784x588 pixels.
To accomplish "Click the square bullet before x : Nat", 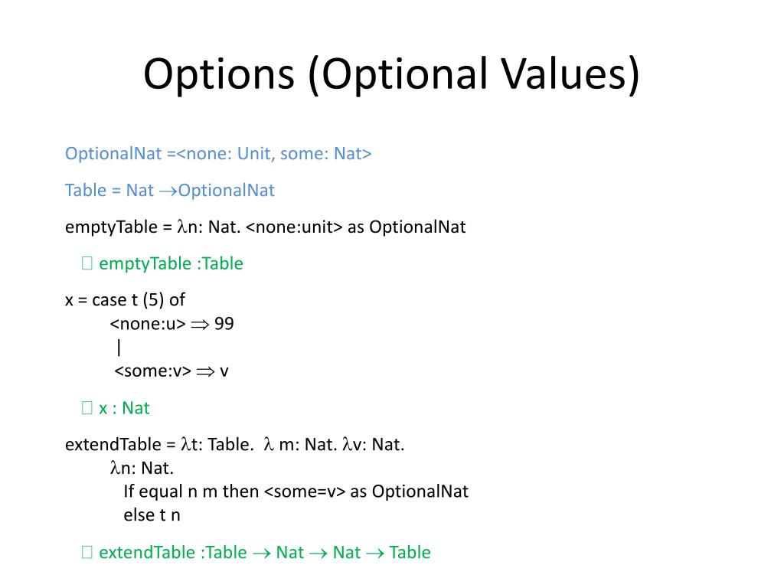I will 87,408.
